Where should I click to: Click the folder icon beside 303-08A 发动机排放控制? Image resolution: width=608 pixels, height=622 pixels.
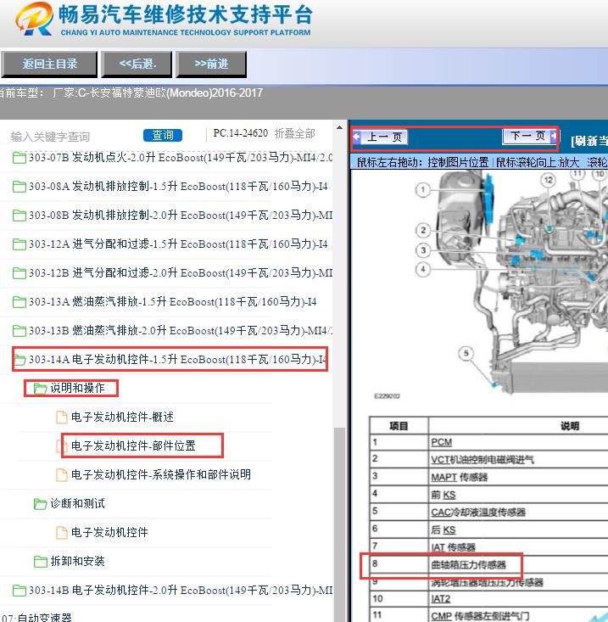coord(19,186)
